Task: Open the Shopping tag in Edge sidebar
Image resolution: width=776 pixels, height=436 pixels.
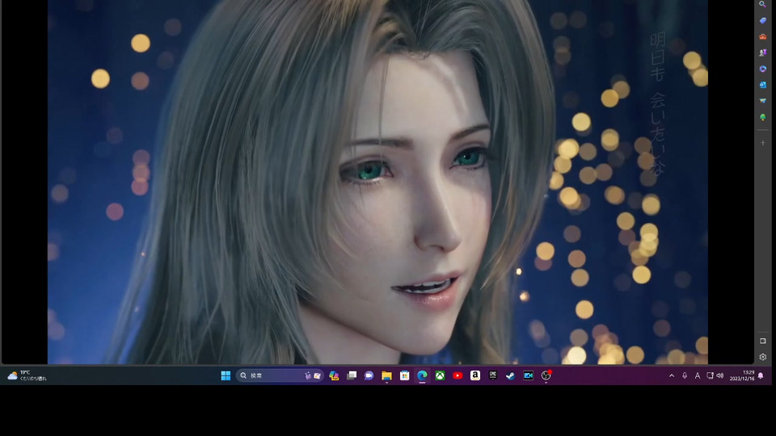Action: click(x=762, y=21)
